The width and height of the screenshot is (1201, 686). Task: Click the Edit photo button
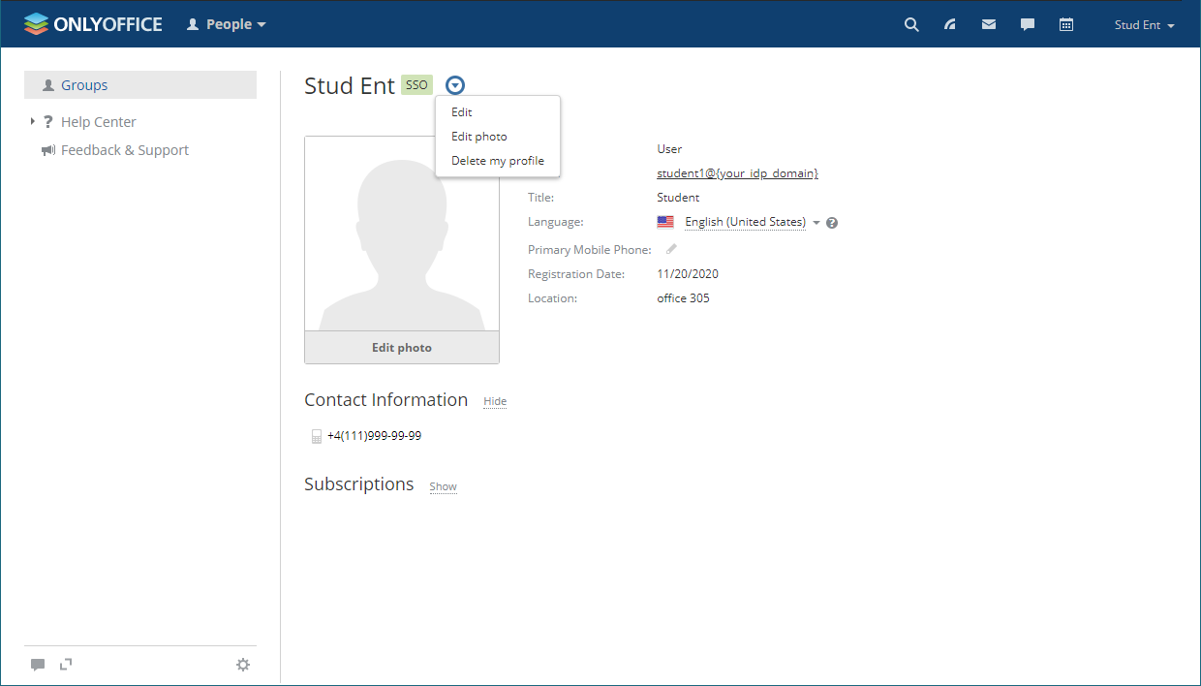(x=402, y=347)
